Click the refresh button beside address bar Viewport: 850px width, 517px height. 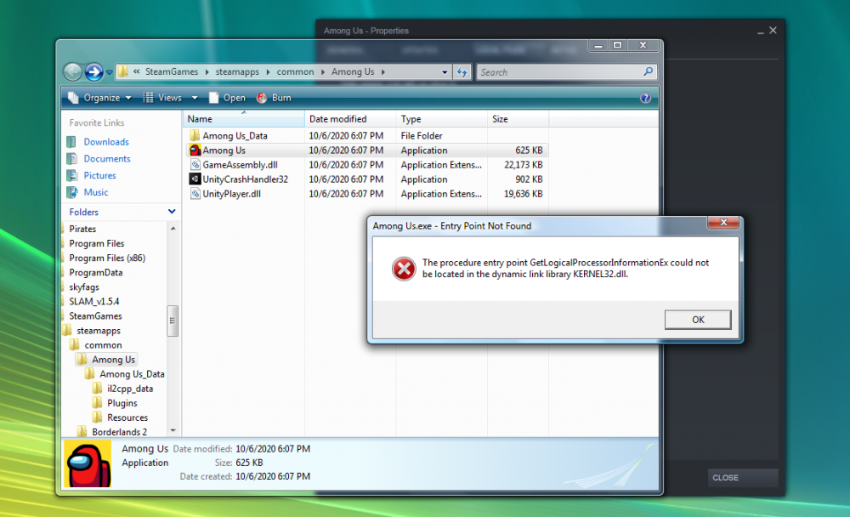coord(462,72)
